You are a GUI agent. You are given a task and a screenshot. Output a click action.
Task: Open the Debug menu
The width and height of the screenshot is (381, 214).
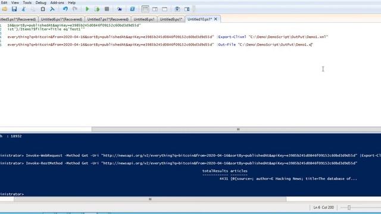[41, 2]
